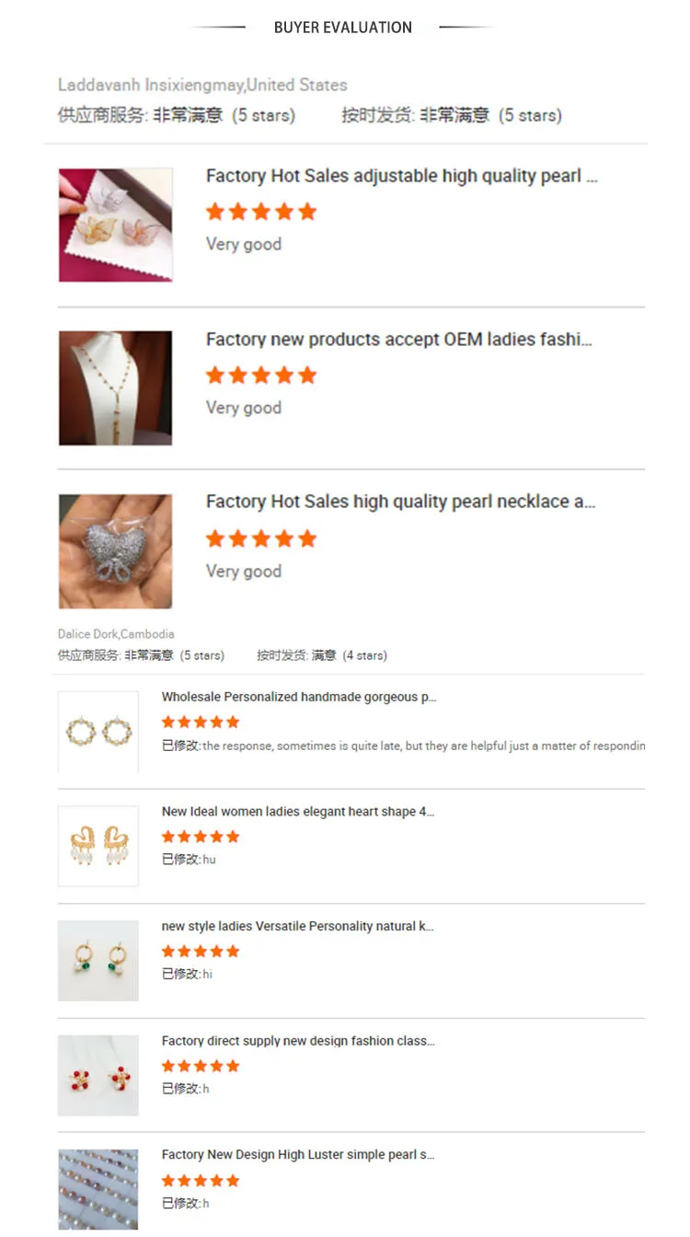Open the green bead earrings thumbnail
The height and width of the screenshot is (1237, 690).
[98, 960]
